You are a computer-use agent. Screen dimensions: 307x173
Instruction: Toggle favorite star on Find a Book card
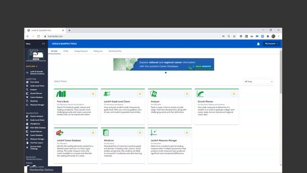pos(93,94)
